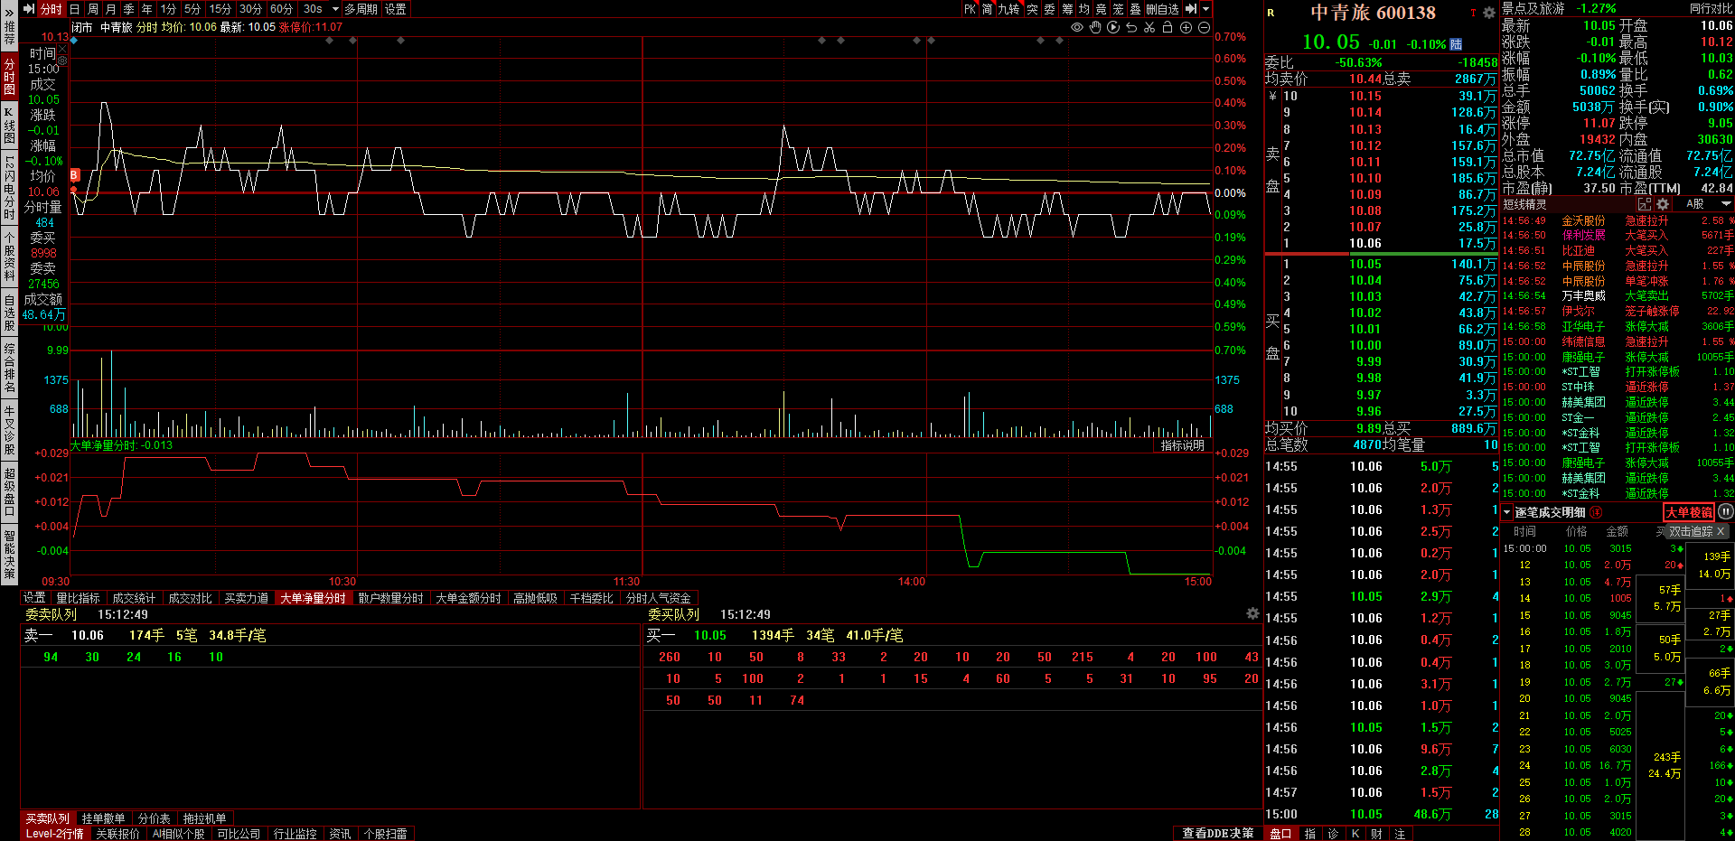
Task: Click the ¥ symbol in the sell book
Action: pyautogui.click(x=1272, y=96)
